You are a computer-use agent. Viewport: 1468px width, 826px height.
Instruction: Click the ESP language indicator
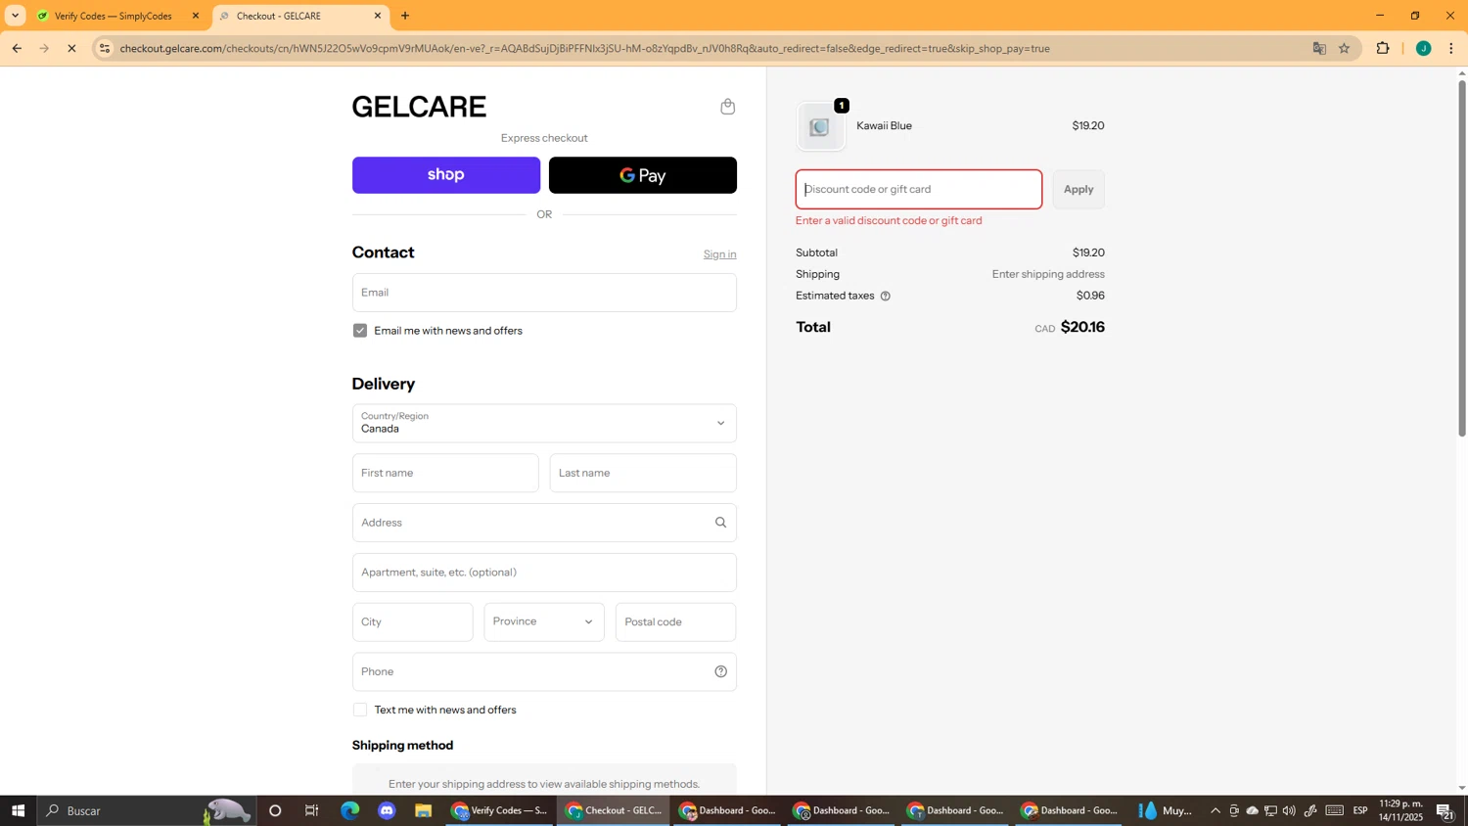pyautogui.click(x=1360, y=810)
